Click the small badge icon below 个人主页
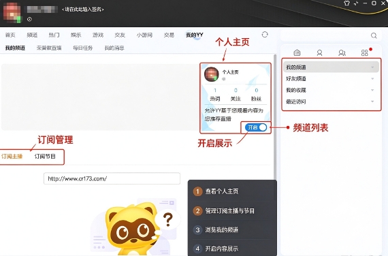The height and width of the screenshot is (256, 388). 224,79
